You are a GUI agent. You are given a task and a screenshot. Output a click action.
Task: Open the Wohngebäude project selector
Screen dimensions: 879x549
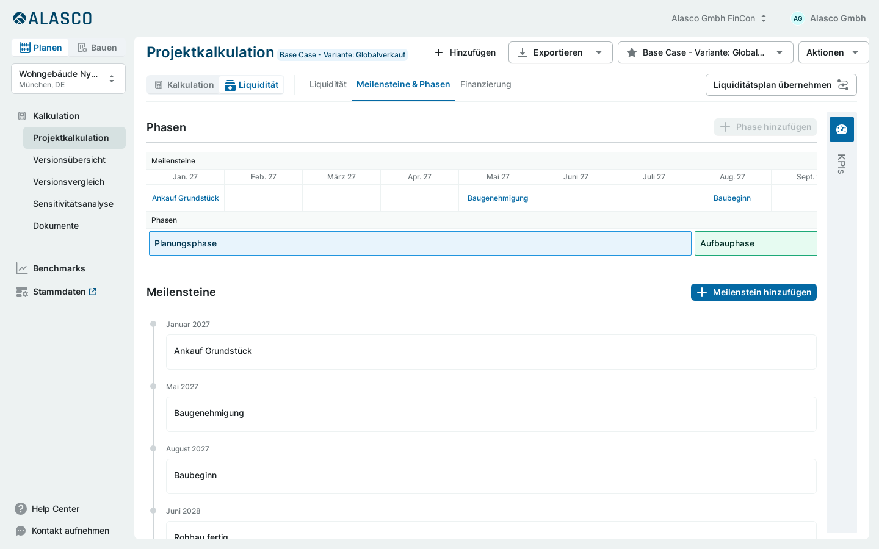click(x=68, y=79)
